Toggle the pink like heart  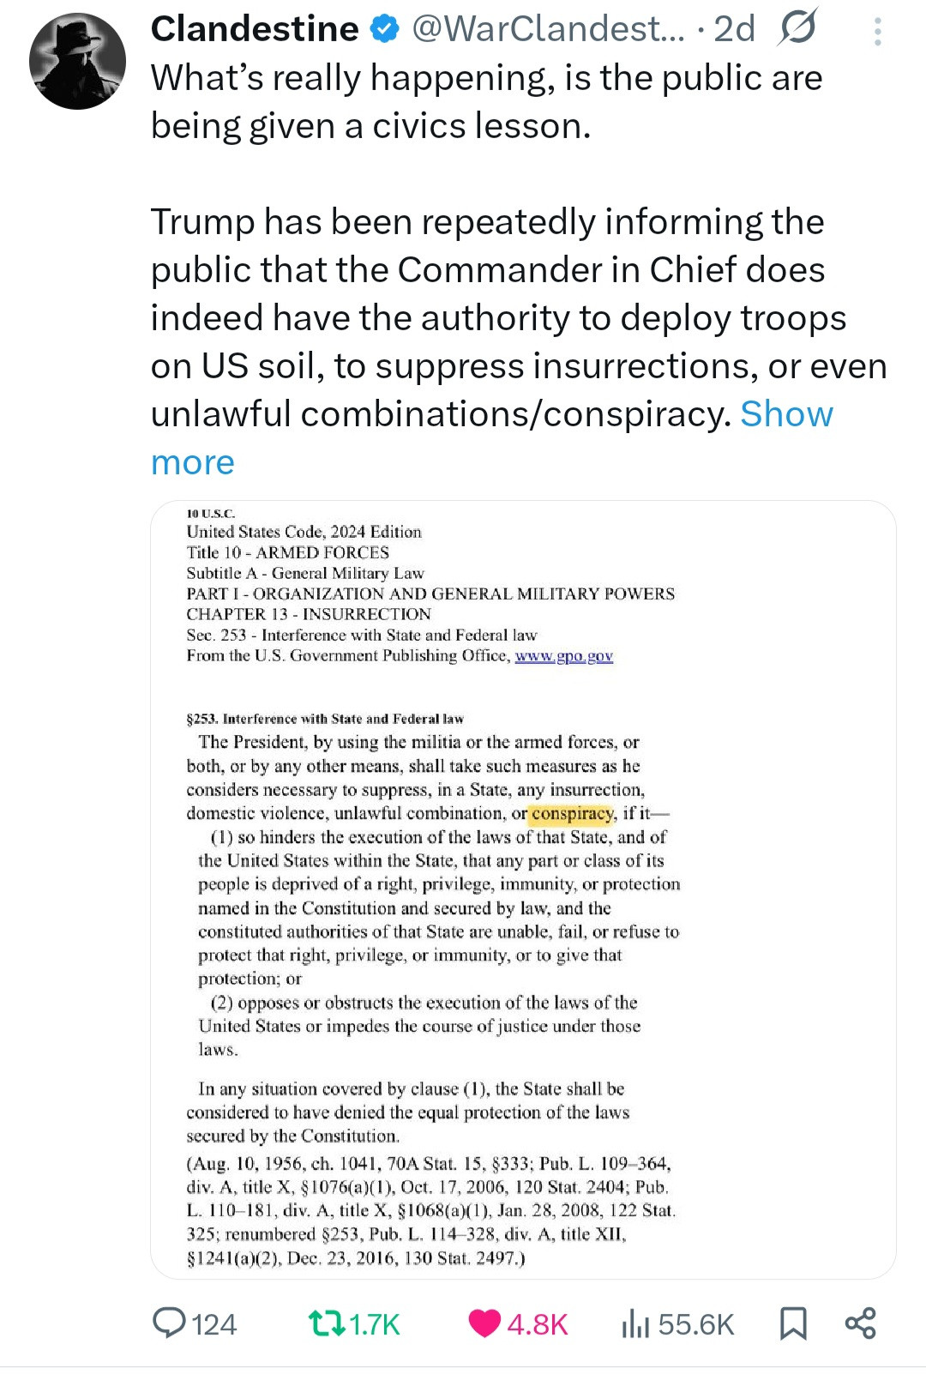[x=484, y=1323]
